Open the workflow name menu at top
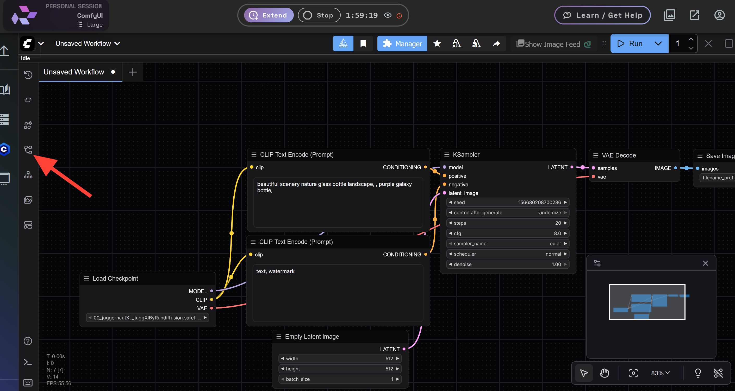The height and width of the screenshot is (391, 735). pyautogui.click(x=87, y=43)
